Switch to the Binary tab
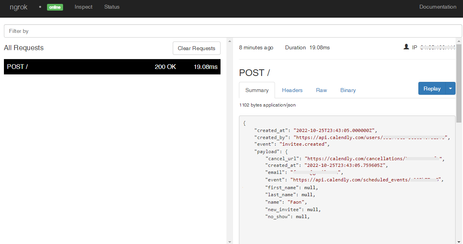The width and height of the screenshot is (463, 244). [x=348, y=90]
